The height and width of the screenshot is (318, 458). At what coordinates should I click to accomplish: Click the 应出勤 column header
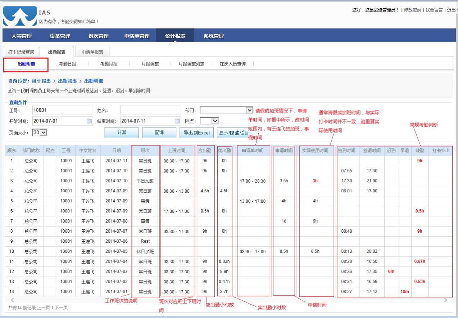tap(205, 151)
